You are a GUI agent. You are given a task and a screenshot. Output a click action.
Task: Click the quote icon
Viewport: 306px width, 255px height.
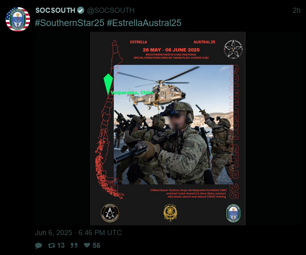tap(74, 245)
